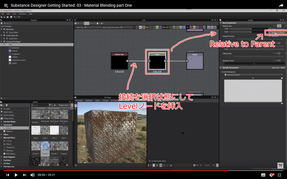This screenshot has width=287, height=179.
Task: Open the playlist hamburger menu
Action: pyautogui.click(x=6, y=5)
